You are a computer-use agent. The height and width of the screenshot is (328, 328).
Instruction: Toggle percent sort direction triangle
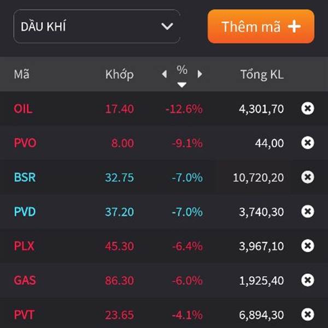(x=182, y=84)
